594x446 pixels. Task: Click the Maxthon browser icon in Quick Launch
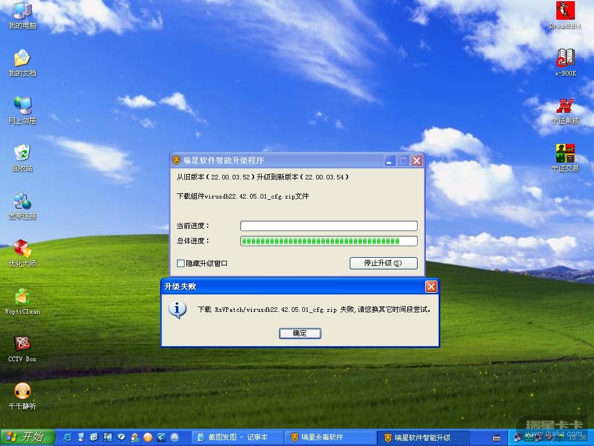(175, 437)
